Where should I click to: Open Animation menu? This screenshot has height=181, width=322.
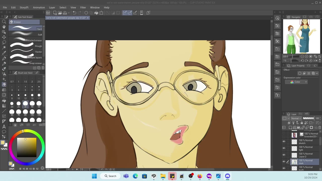[x=39, y=8]
